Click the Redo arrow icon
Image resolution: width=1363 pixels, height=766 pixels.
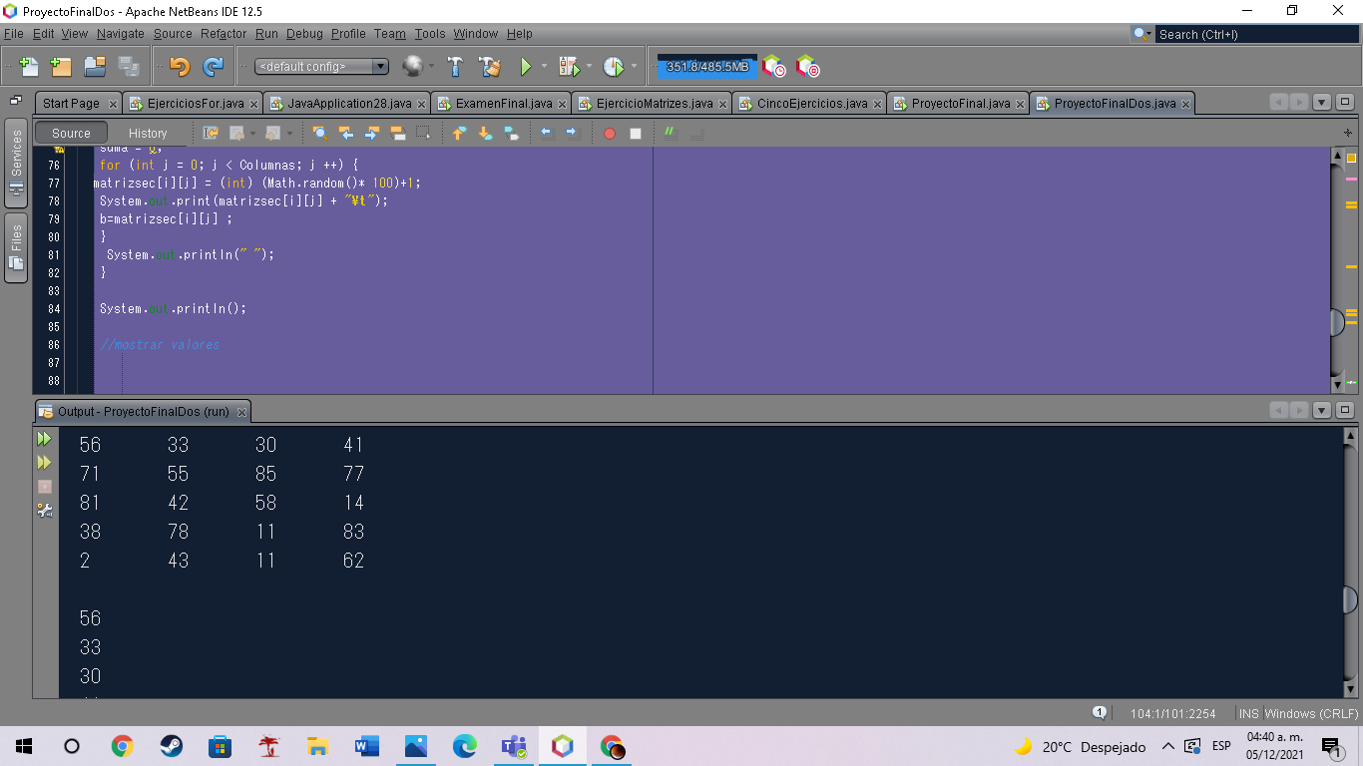213,67
